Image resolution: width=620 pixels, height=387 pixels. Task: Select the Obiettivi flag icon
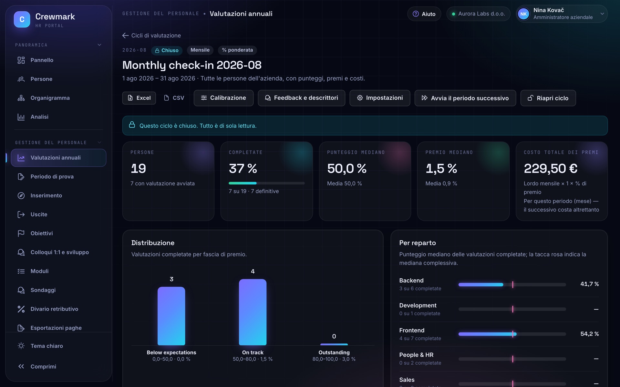[x=21, y=233]
